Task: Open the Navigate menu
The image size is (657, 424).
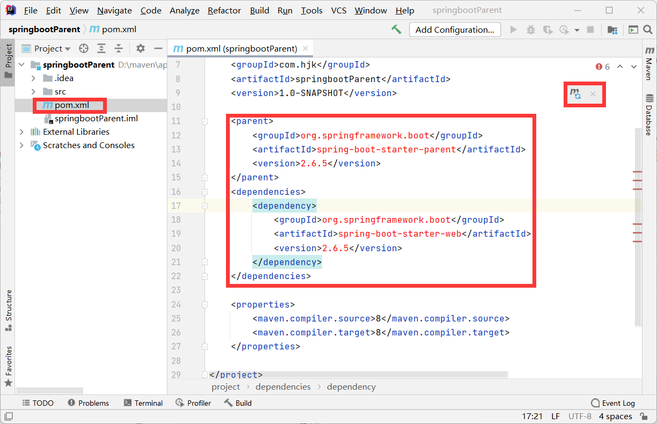Action: (x=114, y=10)
